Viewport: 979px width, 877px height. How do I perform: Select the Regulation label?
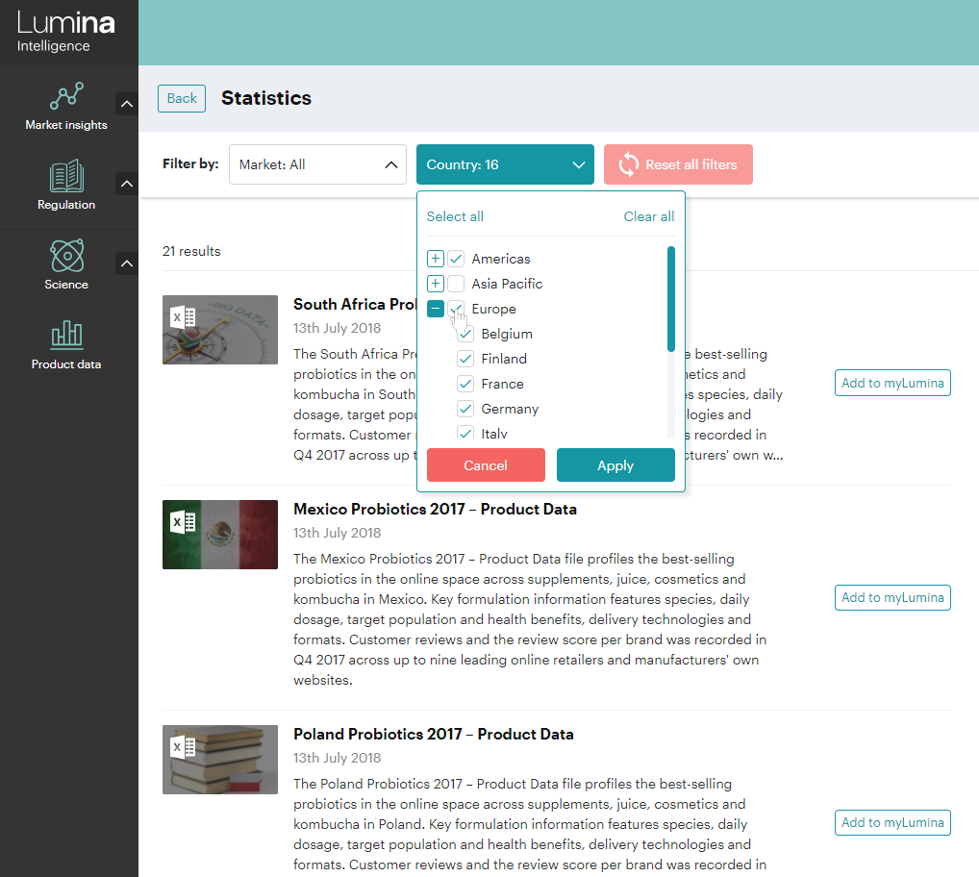pos(66,205)
